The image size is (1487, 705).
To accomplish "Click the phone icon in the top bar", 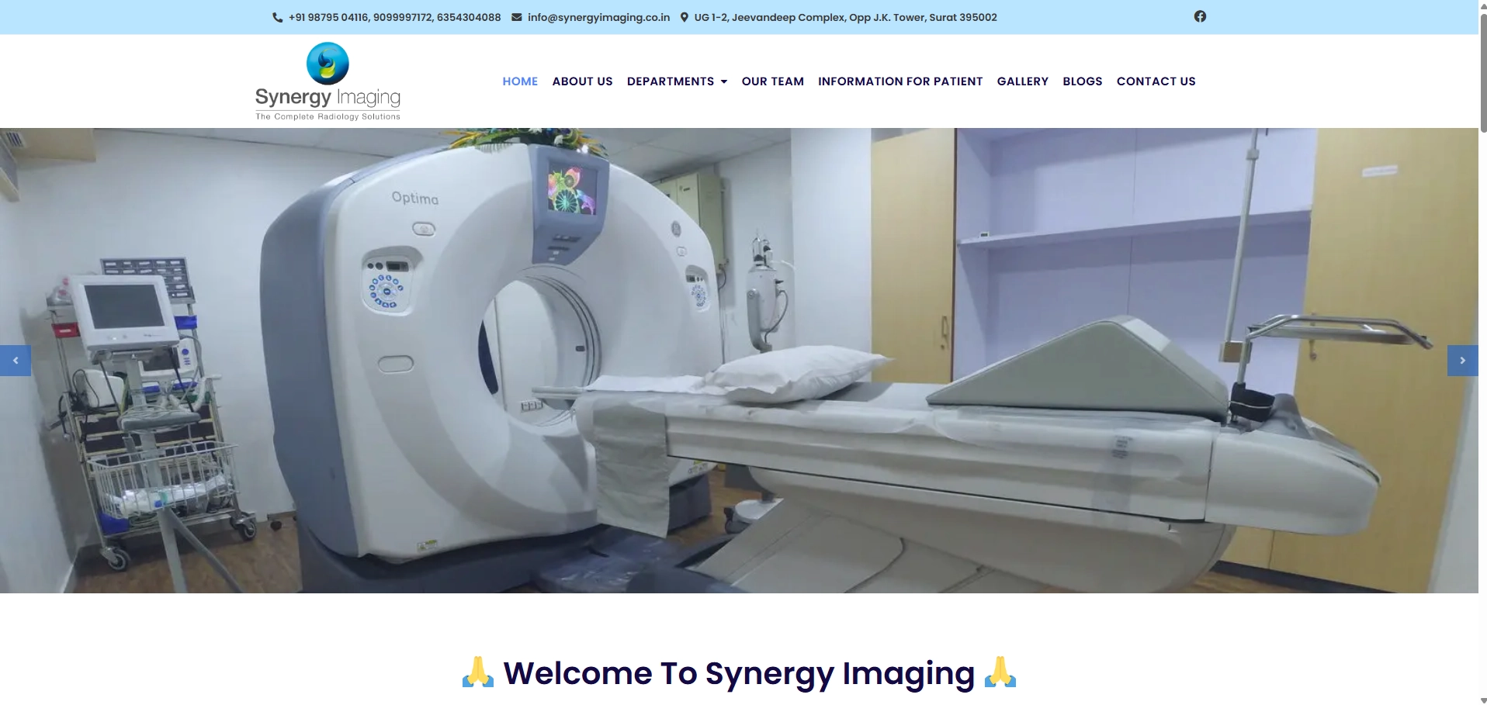I will coord(277,17).
